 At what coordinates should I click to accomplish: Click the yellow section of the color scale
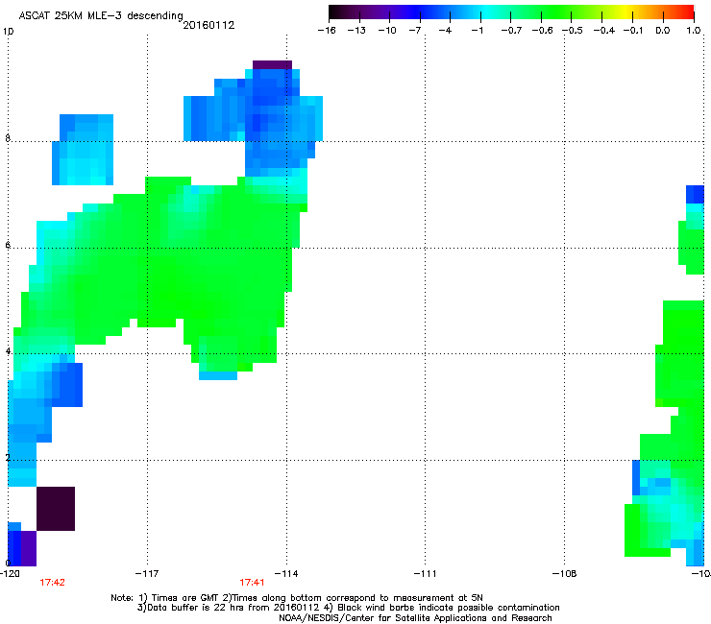coord(626,12)
